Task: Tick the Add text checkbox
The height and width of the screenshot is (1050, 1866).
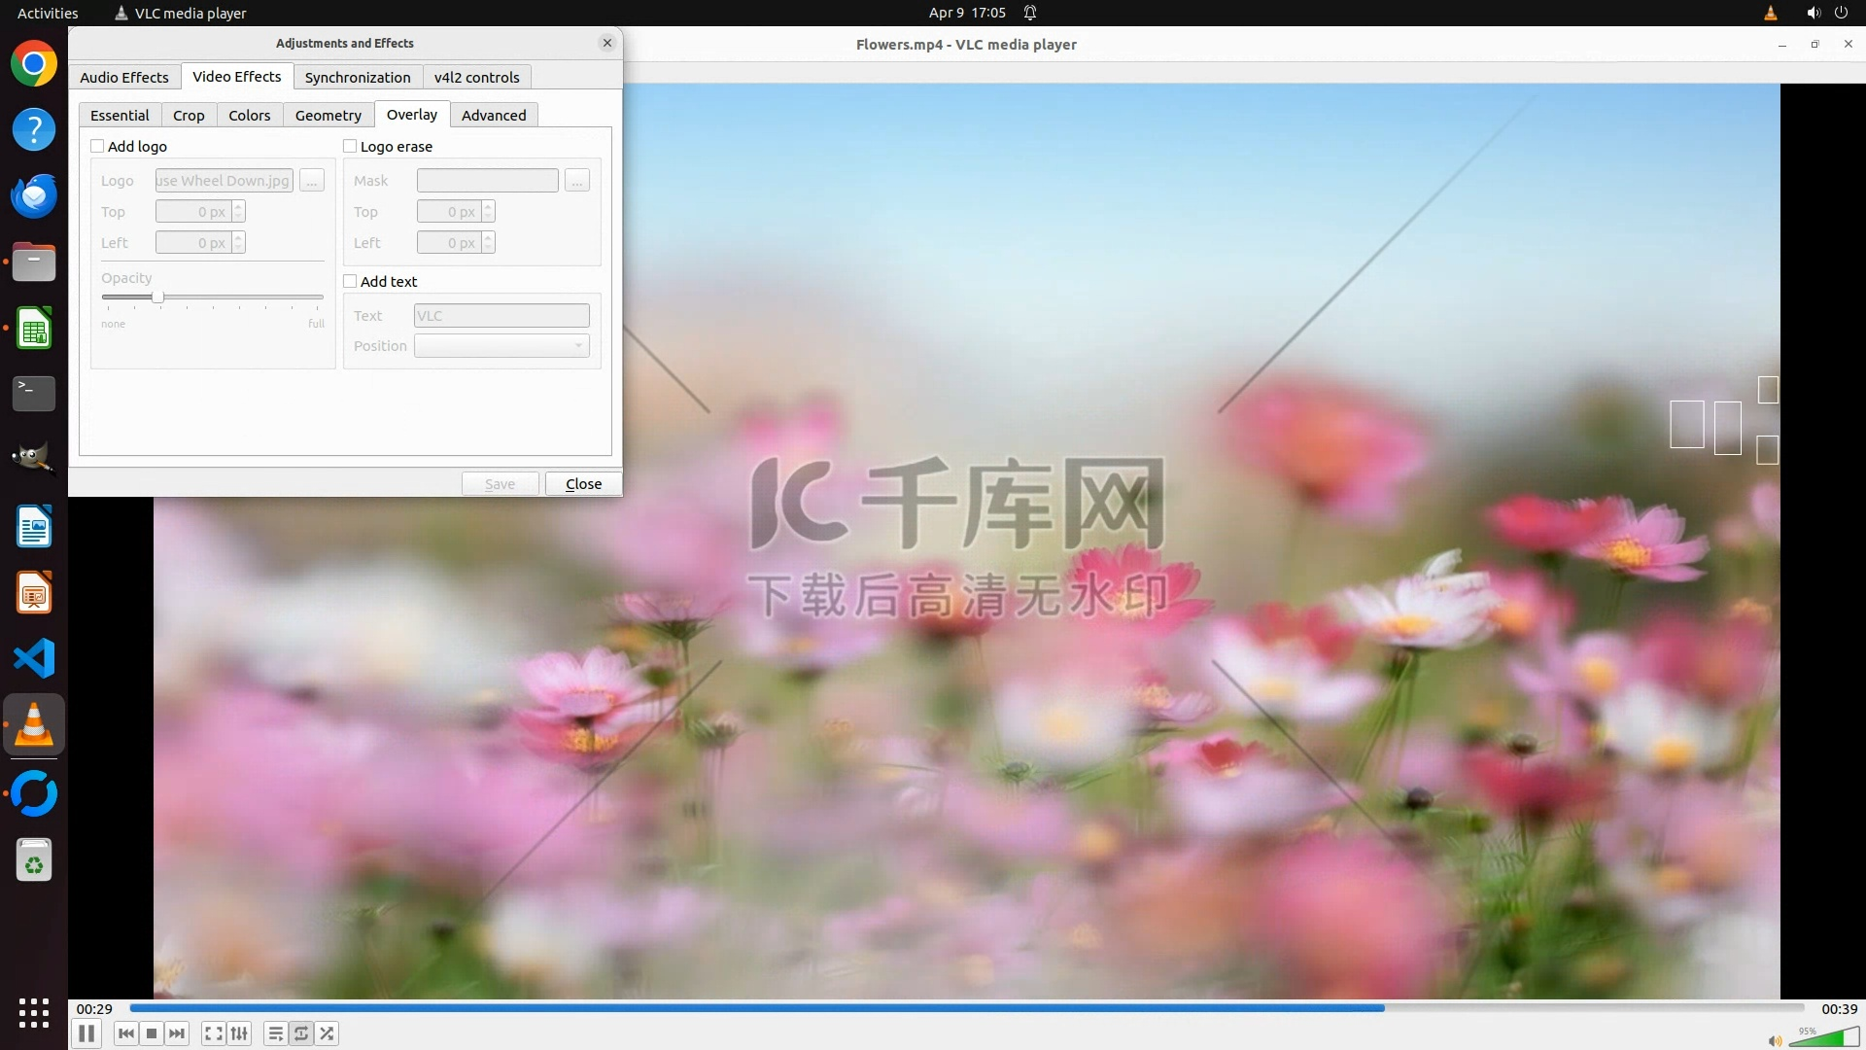Action: [x=350, y=281]
